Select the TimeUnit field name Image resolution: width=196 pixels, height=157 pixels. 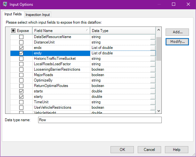coord(41,102)
